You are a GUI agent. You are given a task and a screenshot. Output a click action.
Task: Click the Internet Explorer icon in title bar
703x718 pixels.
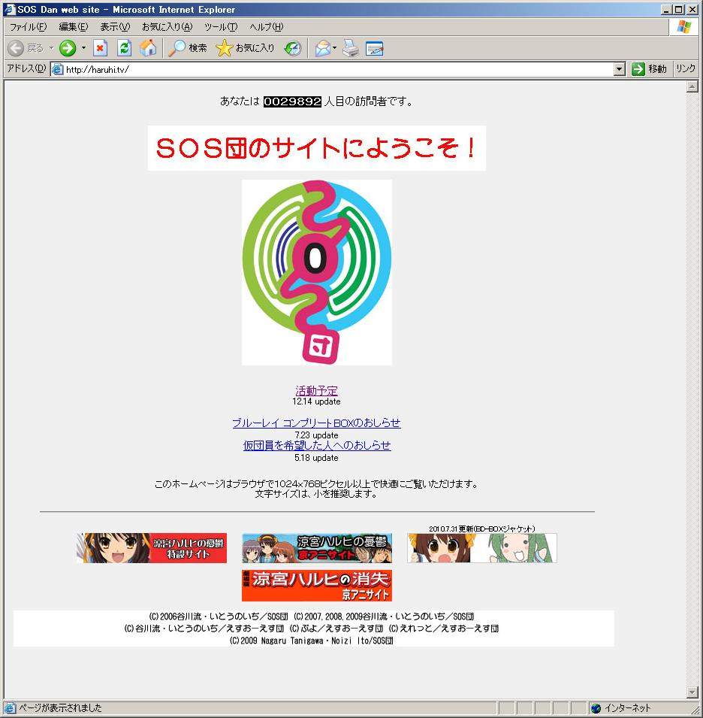(x=10, y=10)
